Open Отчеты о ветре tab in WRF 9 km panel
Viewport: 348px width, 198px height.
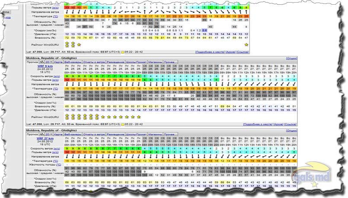tap(94, 62)
